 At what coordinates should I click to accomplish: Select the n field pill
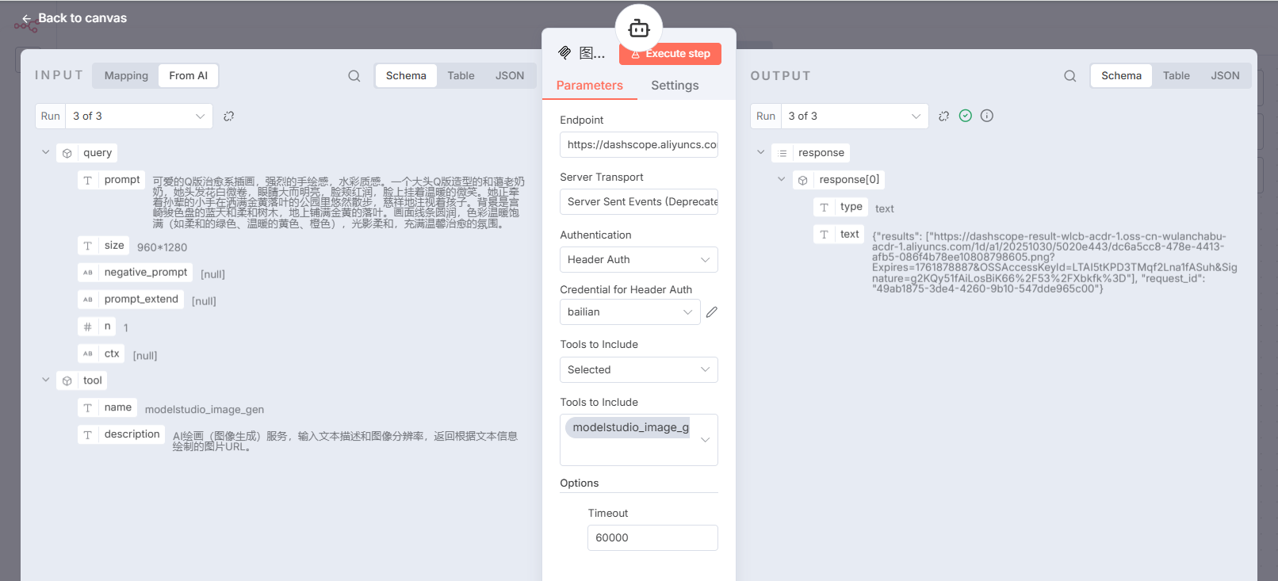97,327
